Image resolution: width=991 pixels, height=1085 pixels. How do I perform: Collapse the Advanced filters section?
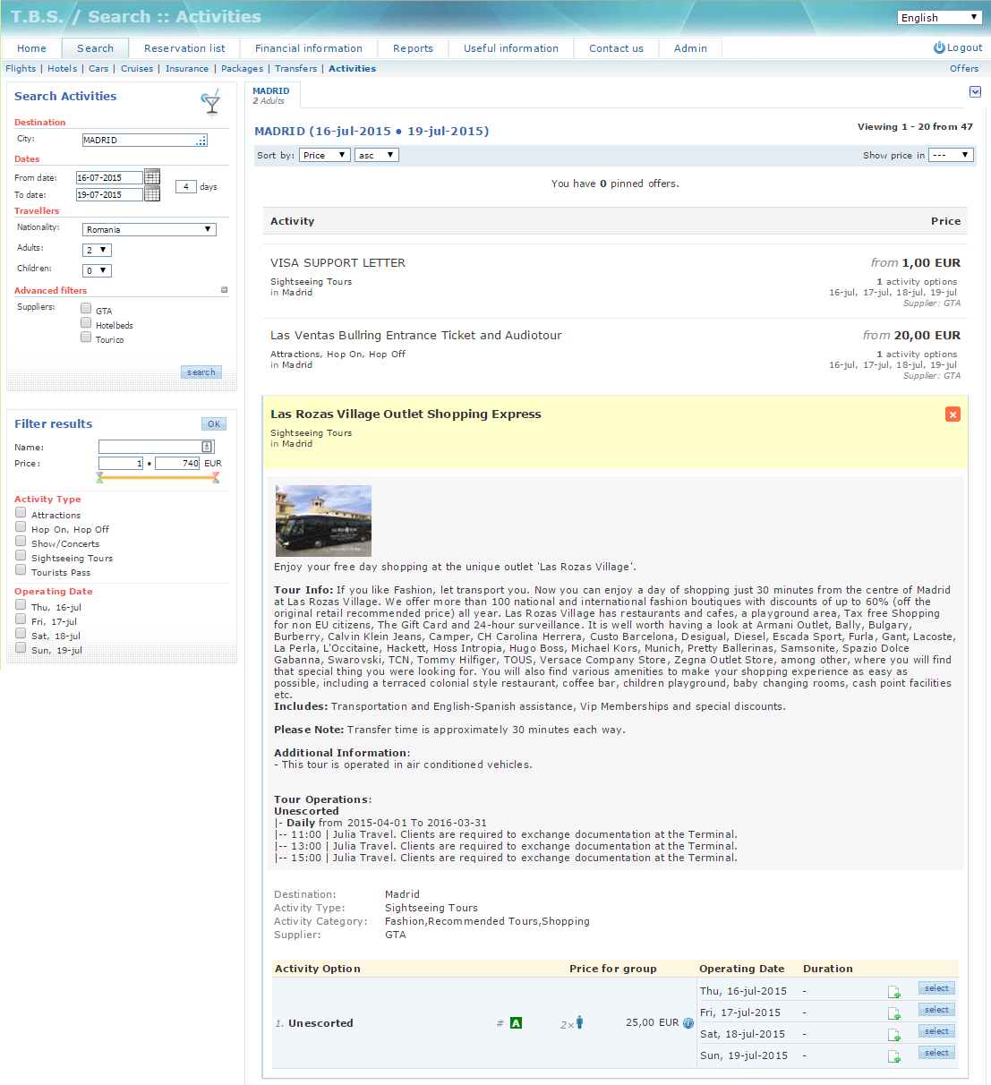click(224, 290)
